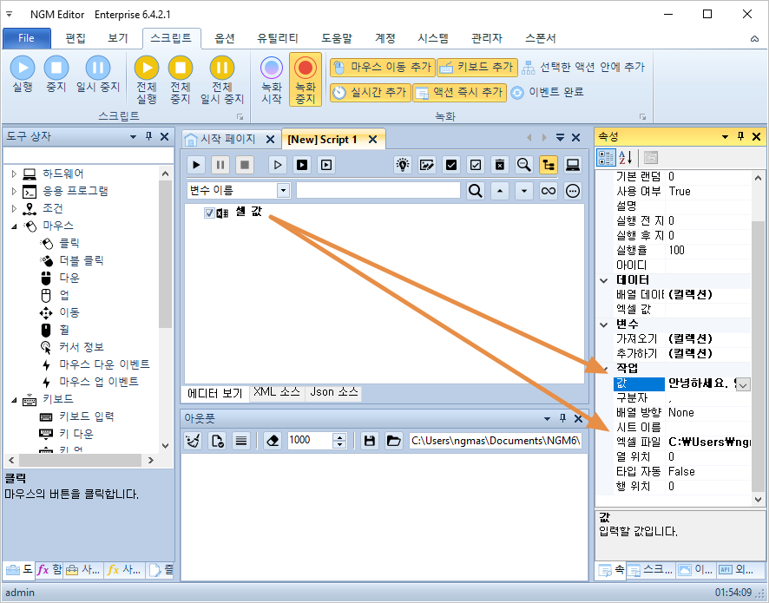Click the alphabetical sort properties icon

(625, 158)
